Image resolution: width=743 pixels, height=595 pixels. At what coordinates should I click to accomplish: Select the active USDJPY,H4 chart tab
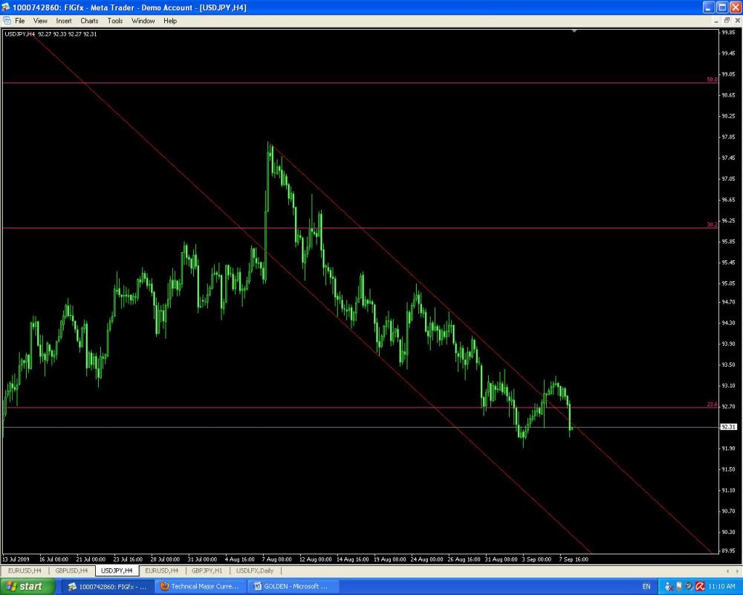pos(117,570)
